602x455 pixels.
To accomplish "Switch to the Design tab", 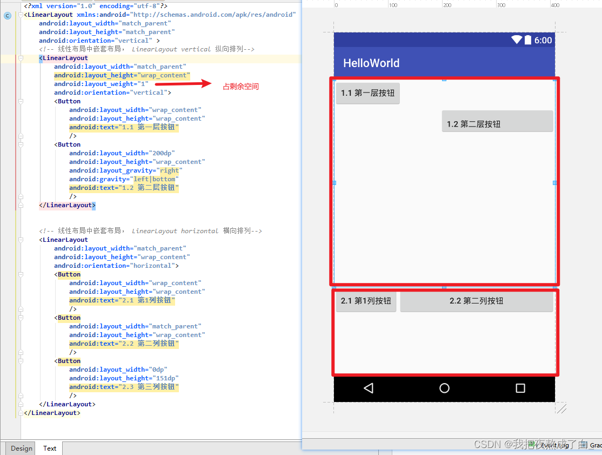I will pyautogui.click(x=22, y=448).
